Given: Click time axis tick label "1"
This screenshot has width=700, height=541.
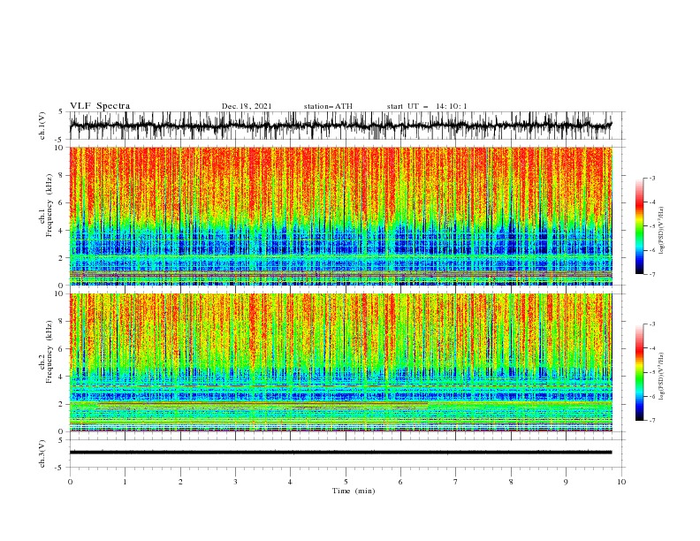Looking at the screenshot, I should [x=125, y=482].
